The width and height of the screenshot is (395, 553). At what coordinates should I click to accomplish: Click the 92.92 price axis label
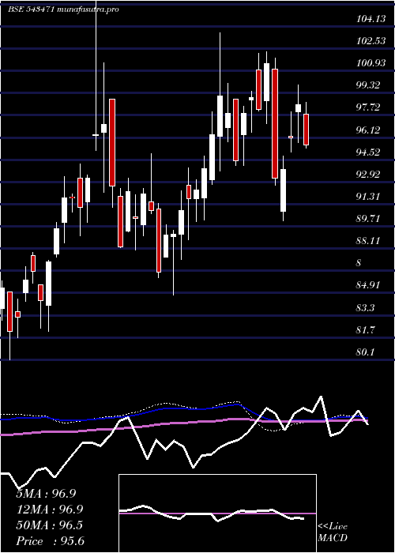coord(369,175)
